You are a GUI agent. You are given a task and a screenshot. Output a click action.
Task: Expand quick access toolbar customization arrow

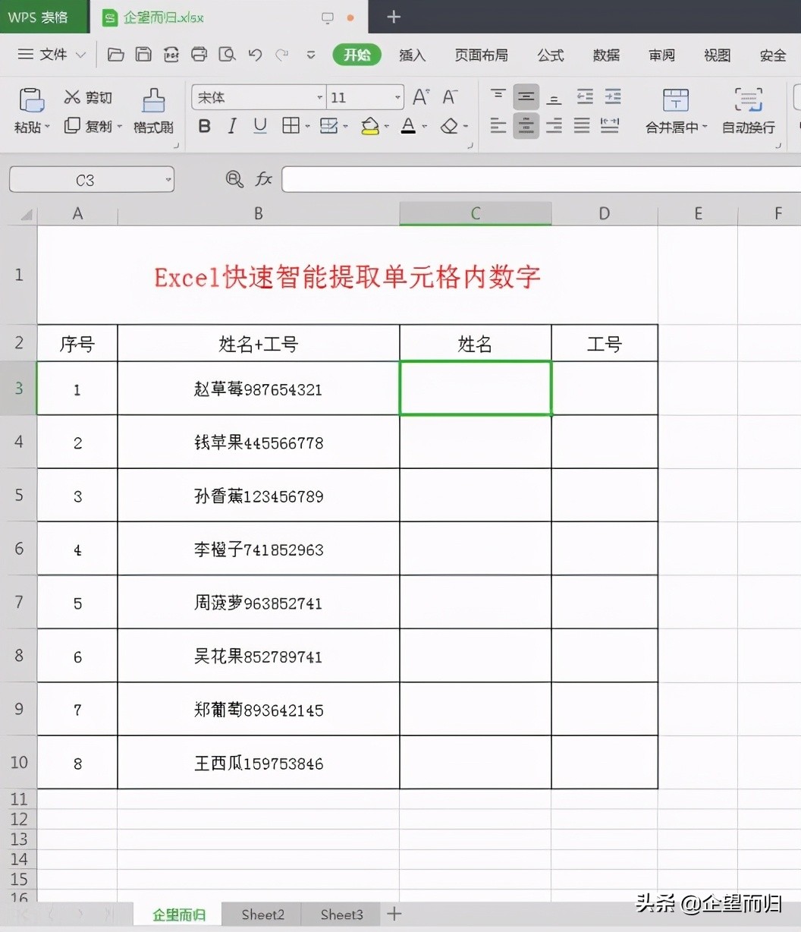tap(311, 55)
